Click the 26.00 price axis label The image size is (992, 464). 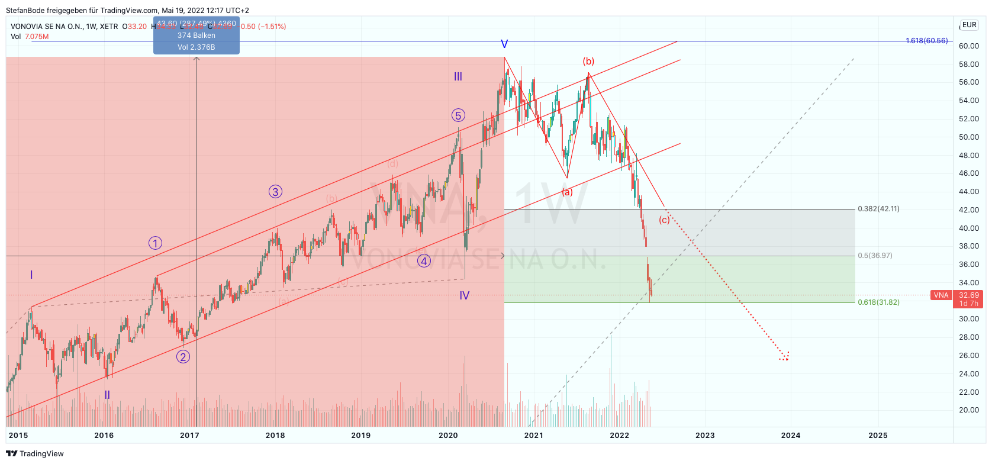coord(969,356)
